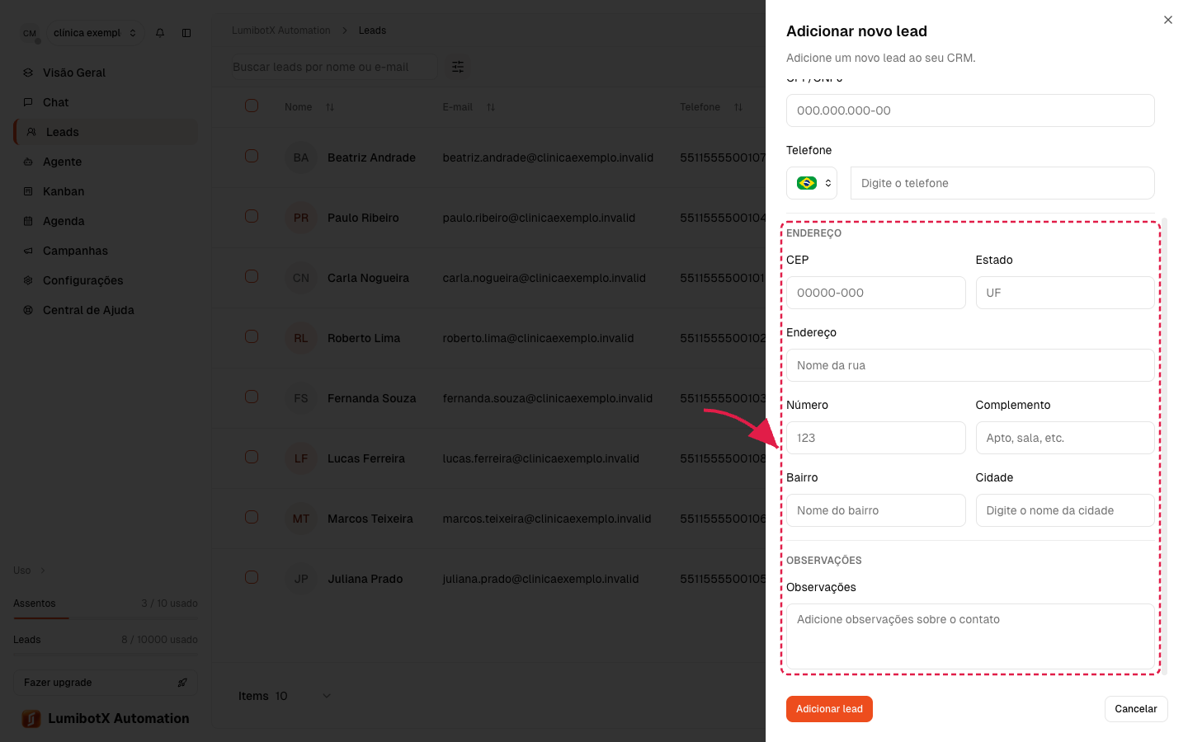Click the Kanban sidebar icon
Viewport: 1188px width, 742px height.
tap(28, 191)
